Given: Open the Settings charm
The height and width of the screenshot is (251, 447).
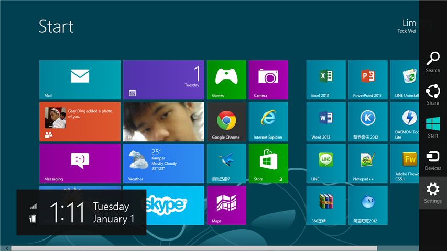Looking at the screenshot, I should click(x=433, y=193).
